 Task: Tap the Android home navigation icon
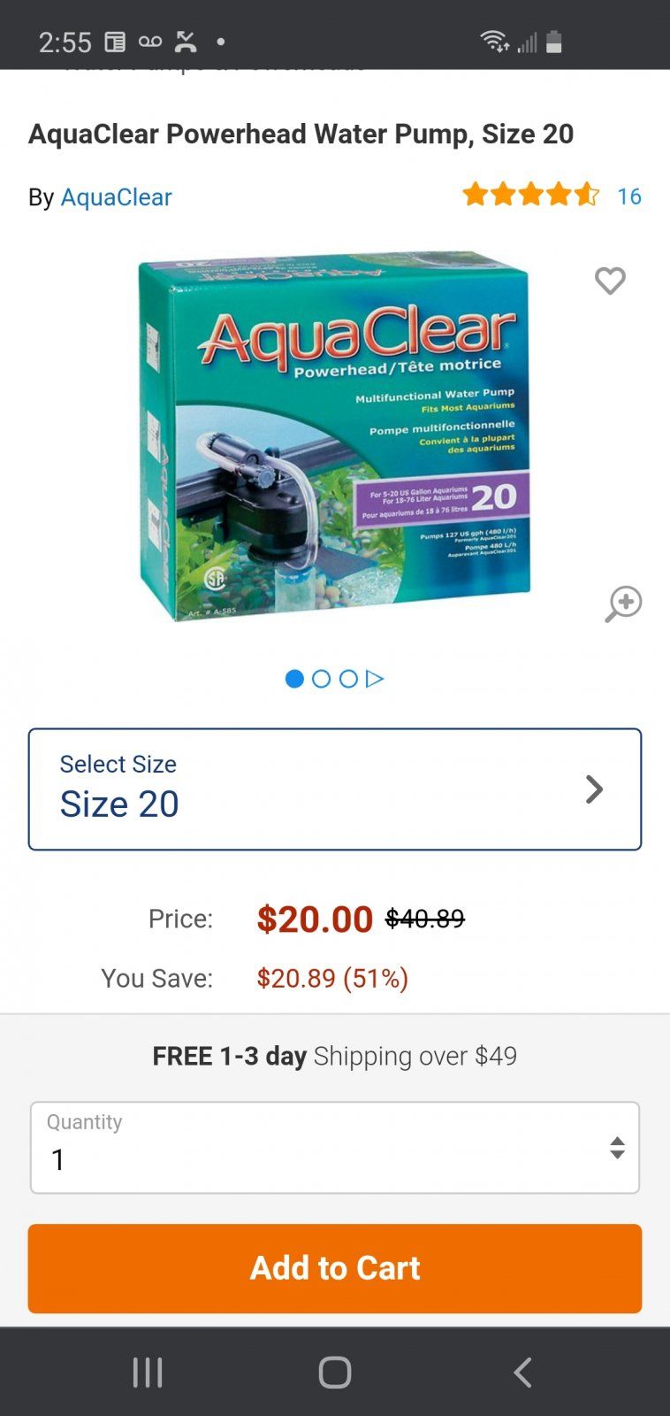335,1373
